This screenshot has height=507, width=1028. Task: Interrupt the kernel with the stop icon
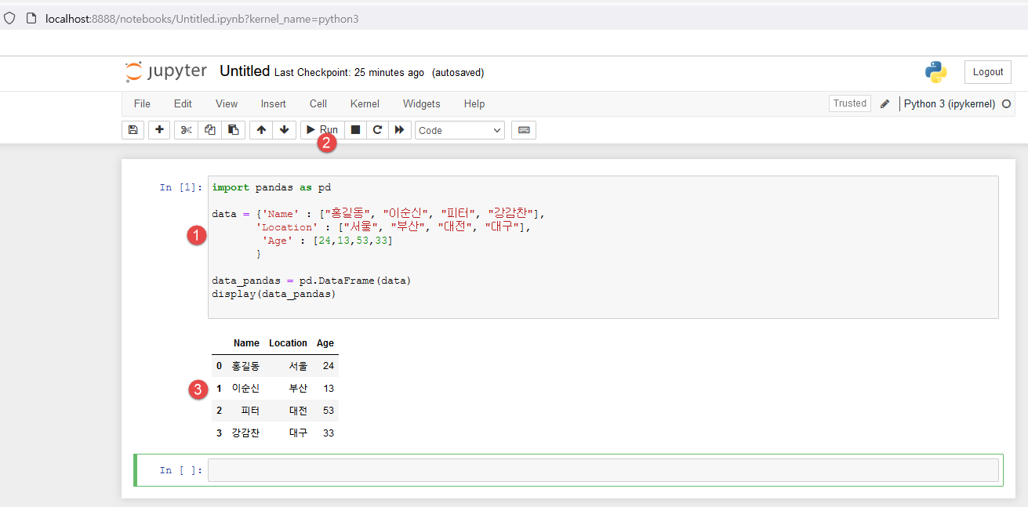(x=355, y=130)
